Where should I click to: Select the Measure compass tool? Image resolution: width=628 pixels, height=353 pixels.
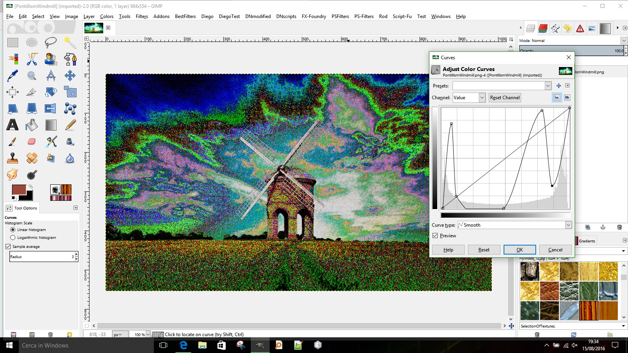[51, 75]
